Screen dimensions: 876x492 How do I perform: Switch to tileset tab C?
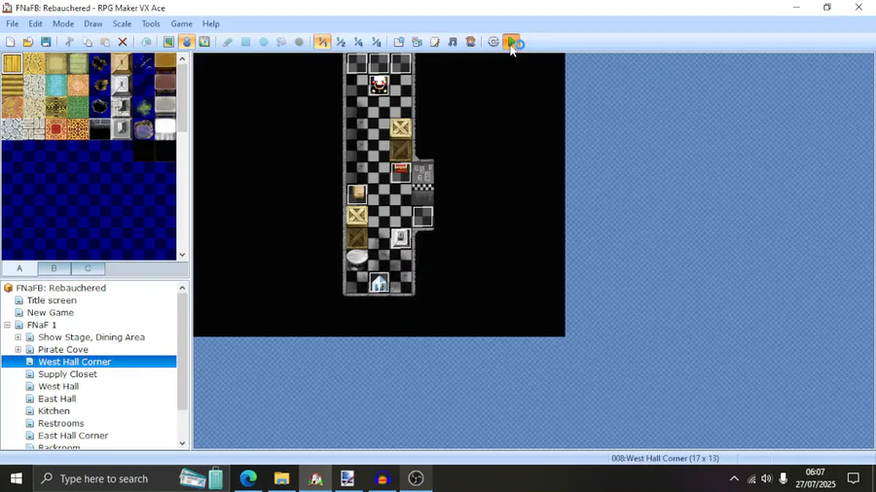[x=88, y=268]
